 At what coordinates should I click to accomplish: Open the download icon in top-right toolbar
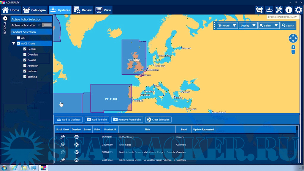coord(269,10)
